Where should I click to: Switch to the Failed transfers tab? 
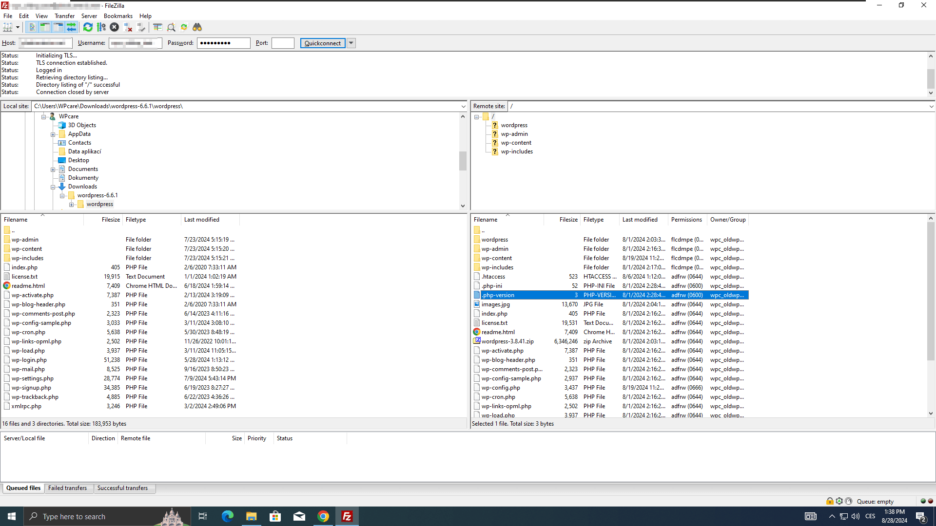click(x=67, y=488)
